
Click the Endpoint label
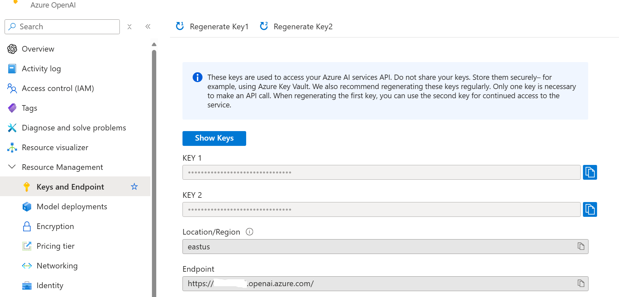coord(198,269)
